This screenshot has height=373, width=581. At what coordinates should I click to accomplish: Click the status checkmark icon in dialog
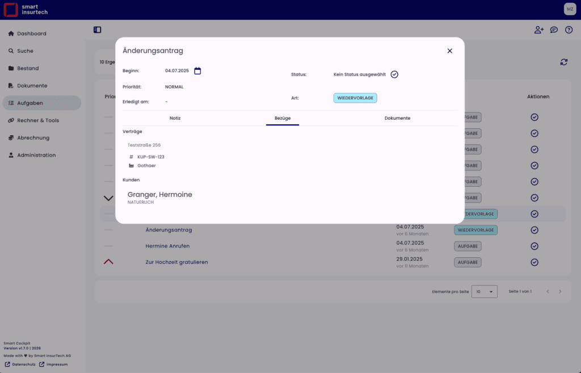(394, 74)
